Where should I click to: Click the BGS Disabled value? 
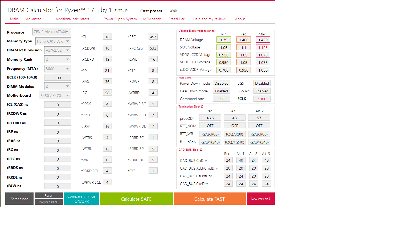(x=262, y=83)
